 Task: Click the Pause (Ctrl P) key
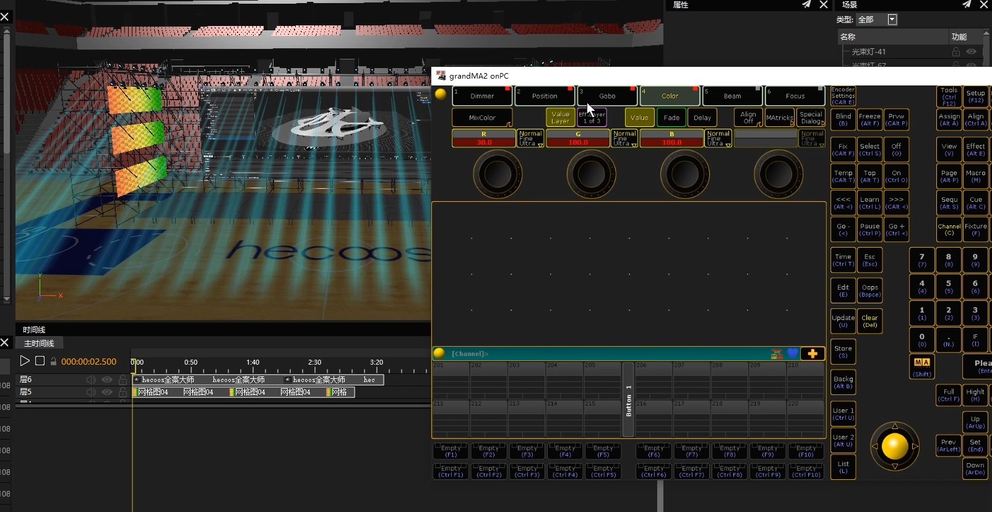[869, 230]
